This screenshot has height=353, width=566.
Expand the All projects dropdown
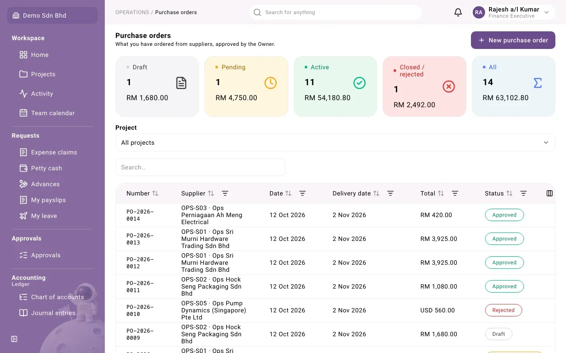point(335,143)
